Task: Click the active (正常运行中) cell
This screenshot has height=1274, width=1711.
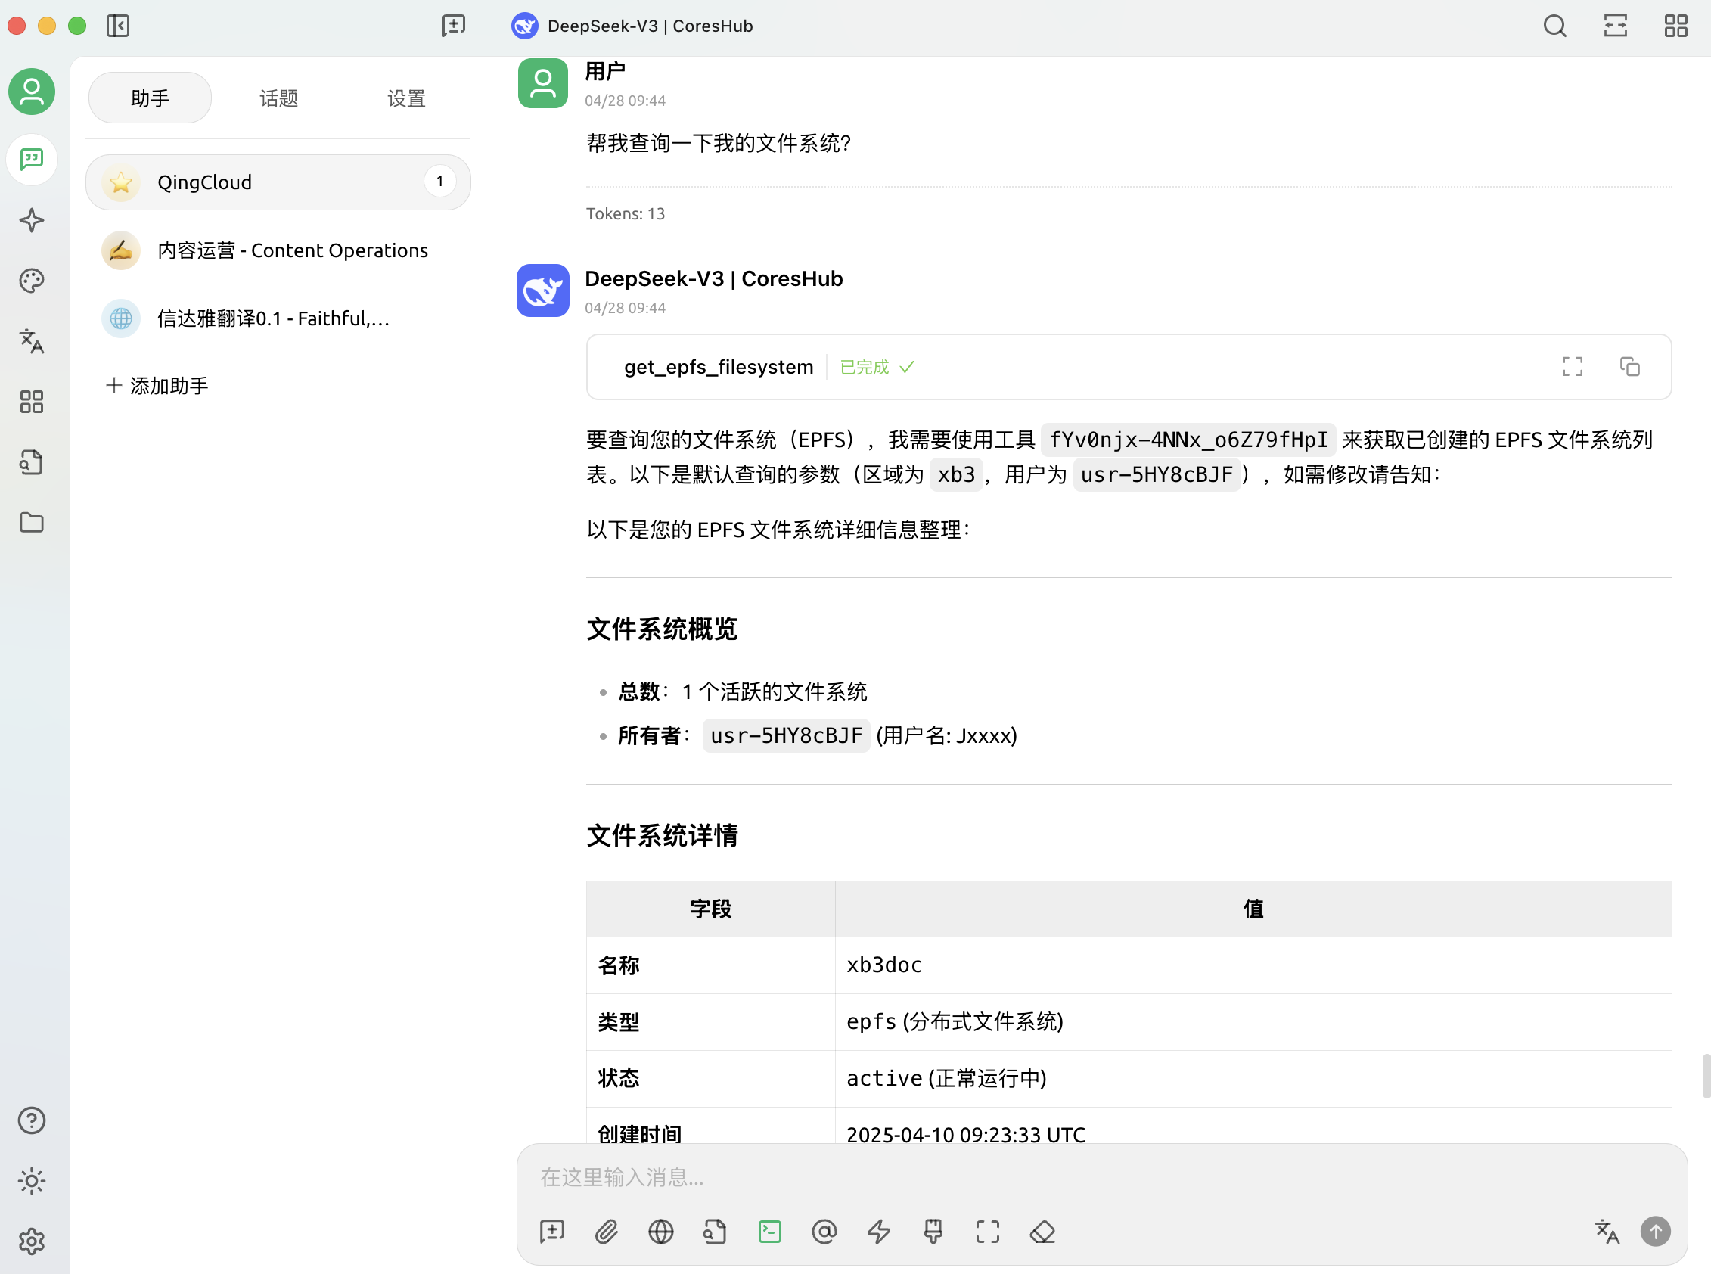Action: pyautogui.click(x=1253, y=1078)
